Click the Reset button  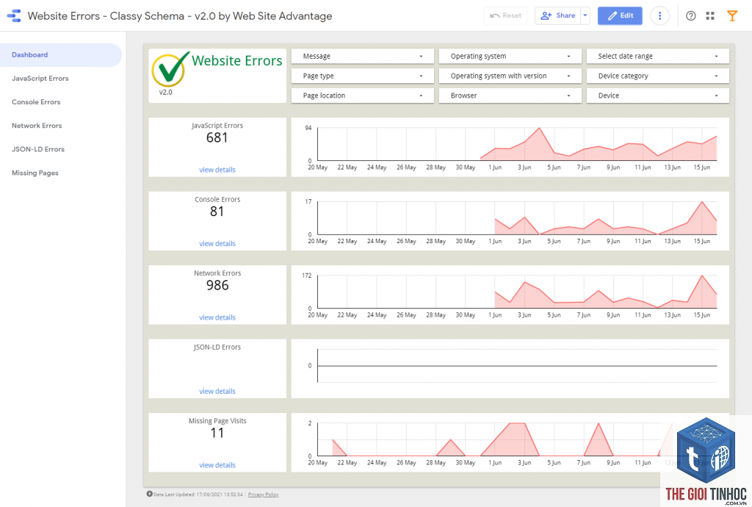[505, 16]
